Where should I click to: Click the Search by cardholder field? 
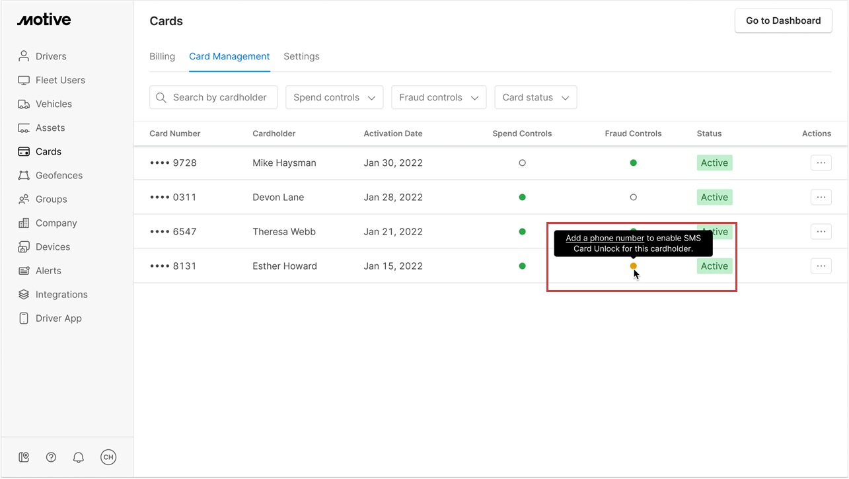213,97
